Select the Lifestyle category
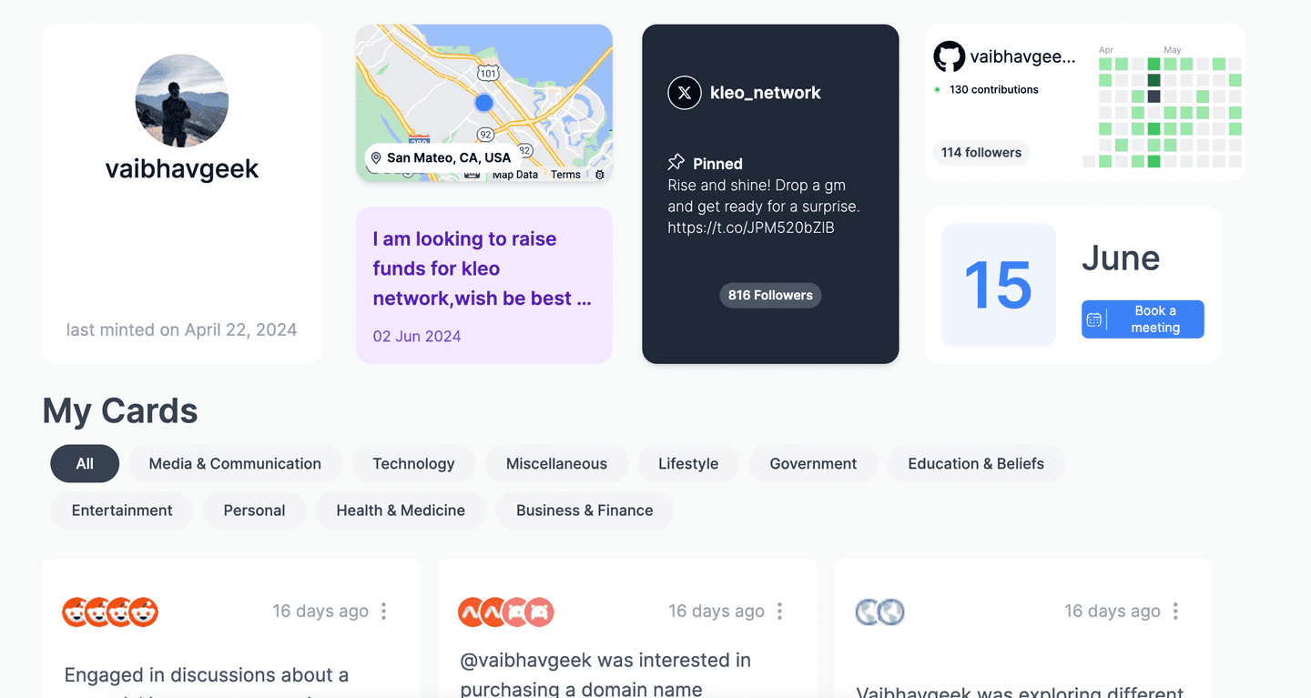 point(688,463)
